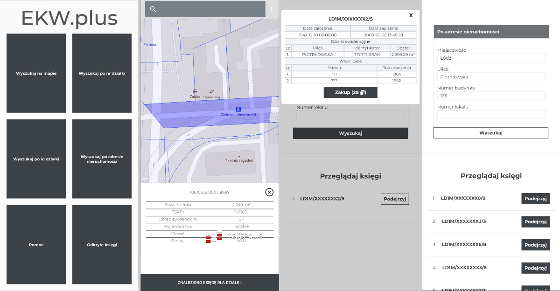Screen dimensions: 560x291
Task: Click the Miejscowość field containing Łódź
Action: [x=491, y=58]
